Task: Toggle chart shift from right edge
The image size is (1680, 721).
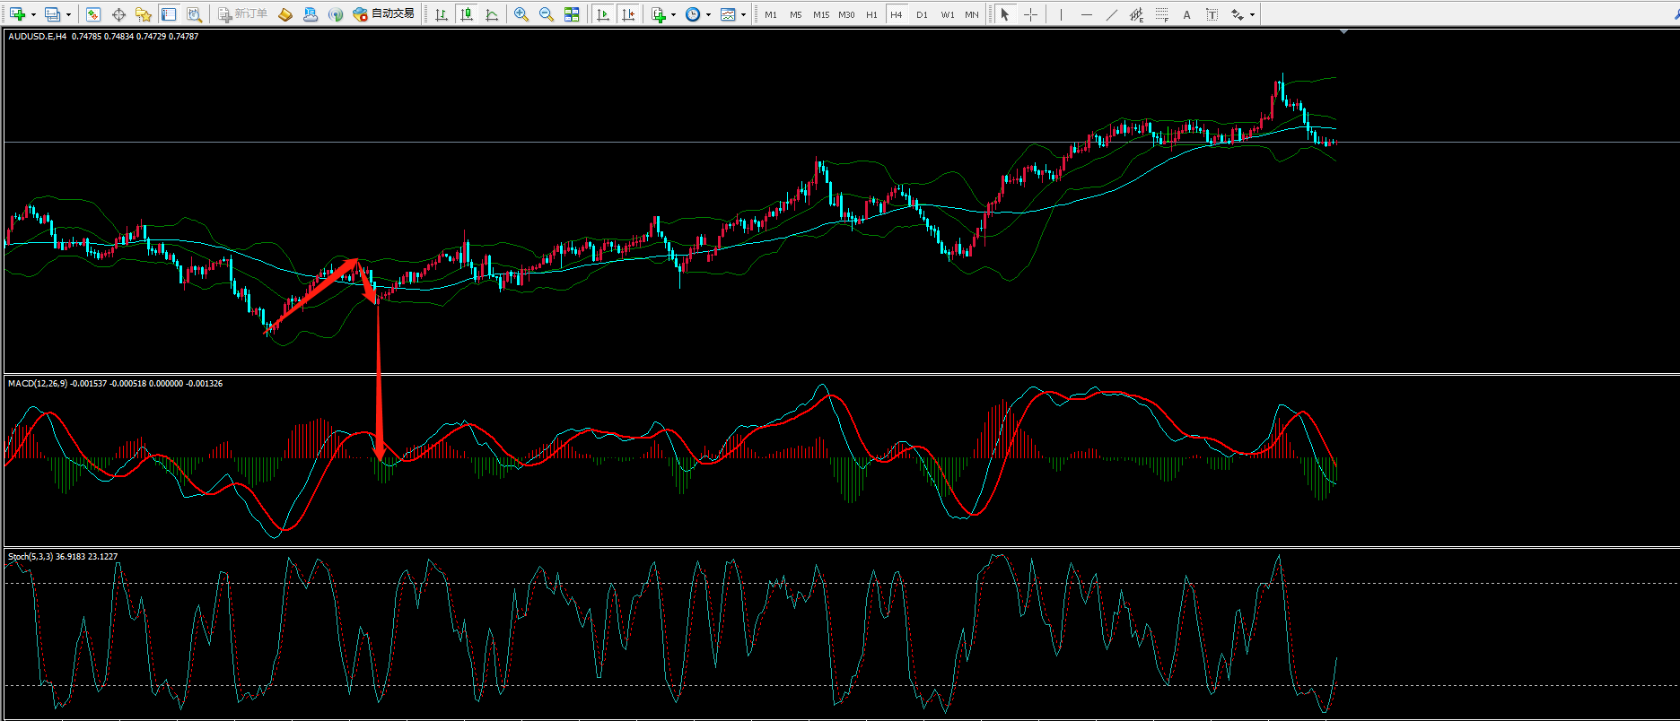Action: [628, 14]
